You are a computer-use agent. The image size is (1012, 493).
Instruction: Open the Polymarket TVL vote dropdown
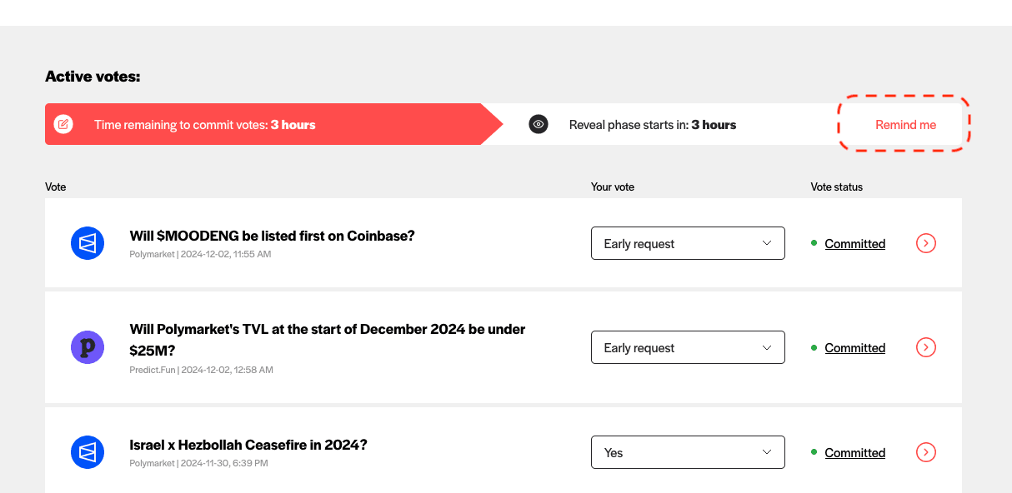tap(688, 347)
